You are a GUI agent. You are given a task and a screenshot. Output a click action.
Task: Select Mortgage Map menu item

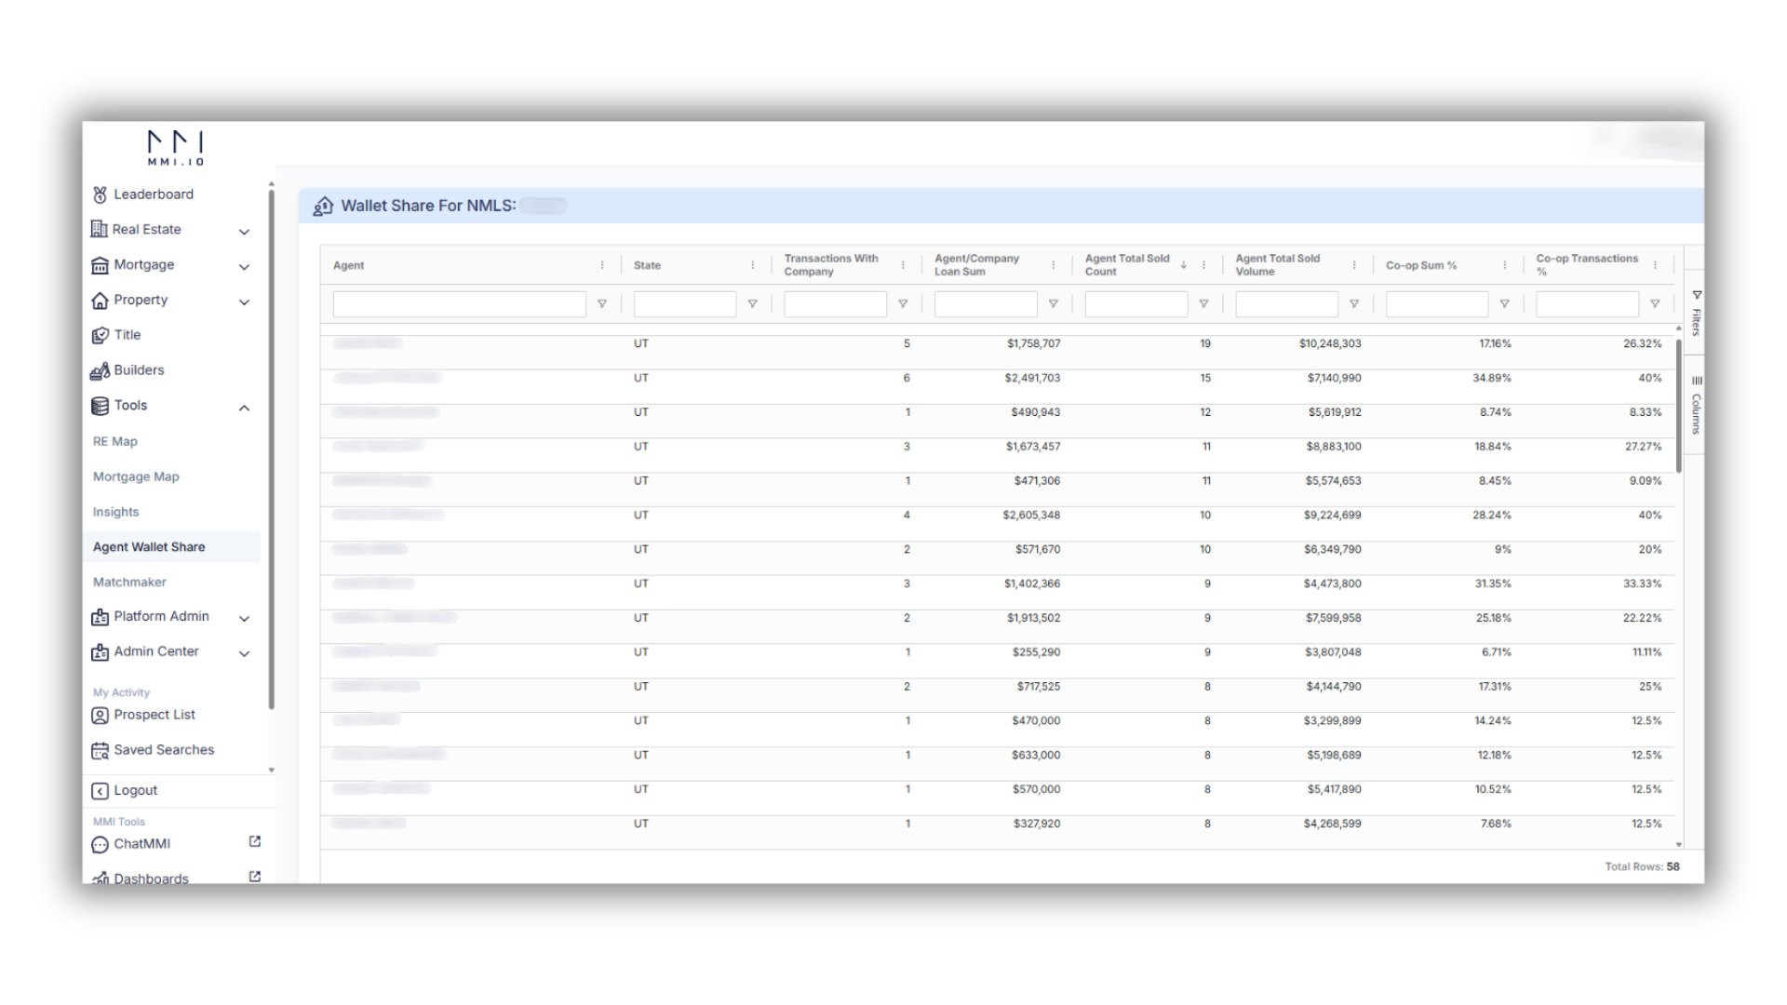[x=136, y=476]
